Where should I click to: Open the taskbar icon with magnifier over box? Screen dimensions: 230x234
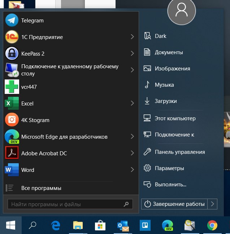[190, 225]
